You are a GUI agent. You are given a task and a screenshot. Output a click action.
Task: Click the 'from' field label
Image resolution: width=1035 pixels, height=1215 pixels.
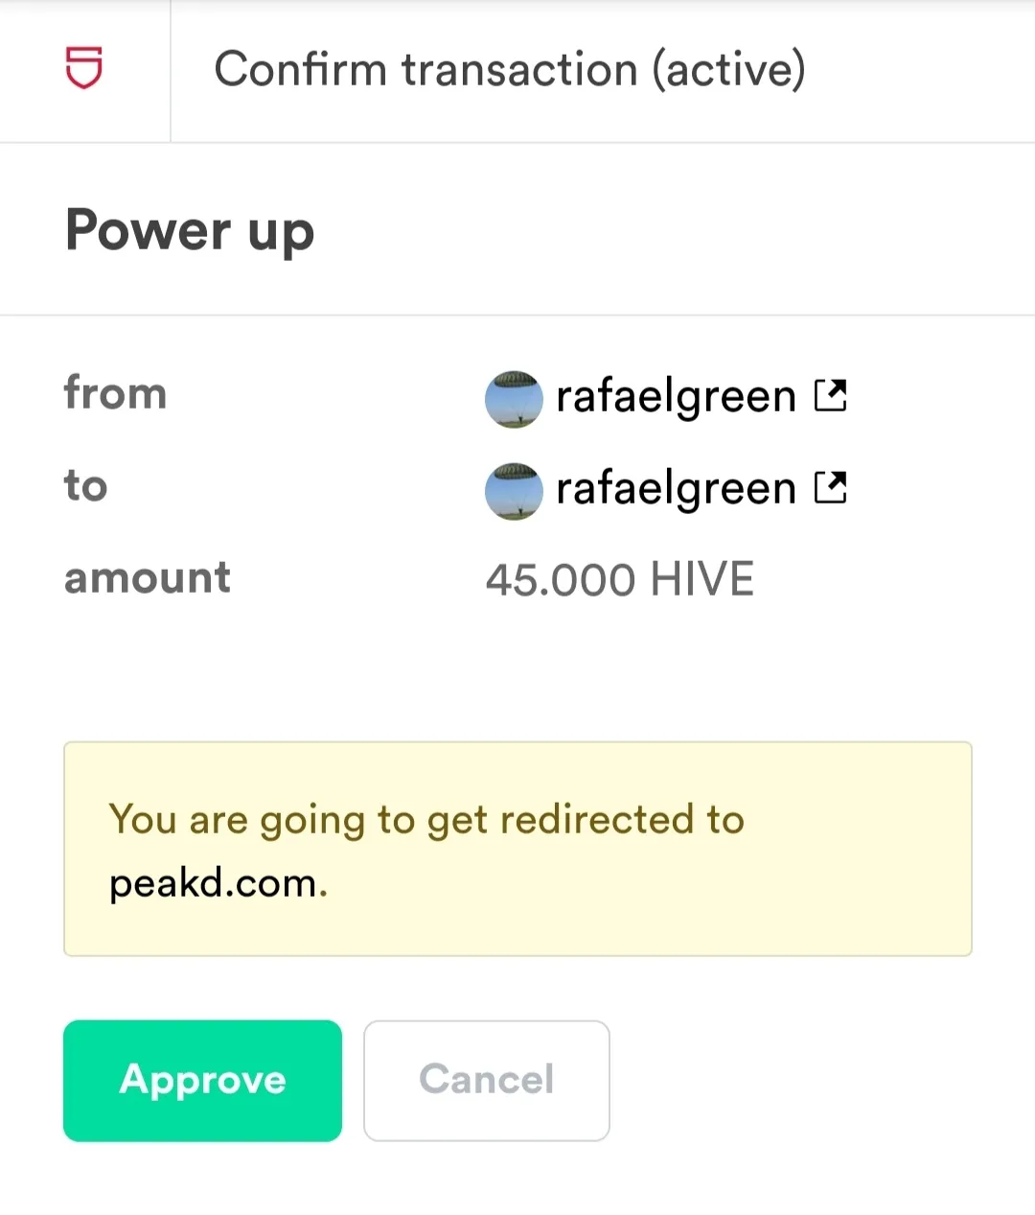coord(115,393)
